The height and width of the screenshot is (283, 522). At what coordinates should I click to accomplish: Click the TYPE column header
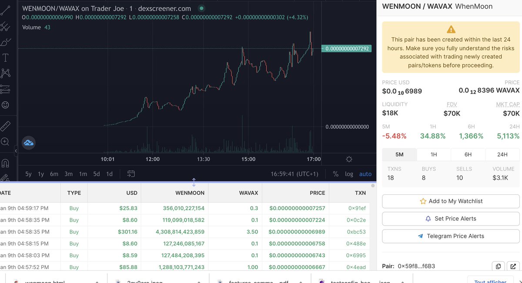click(74, 193)
